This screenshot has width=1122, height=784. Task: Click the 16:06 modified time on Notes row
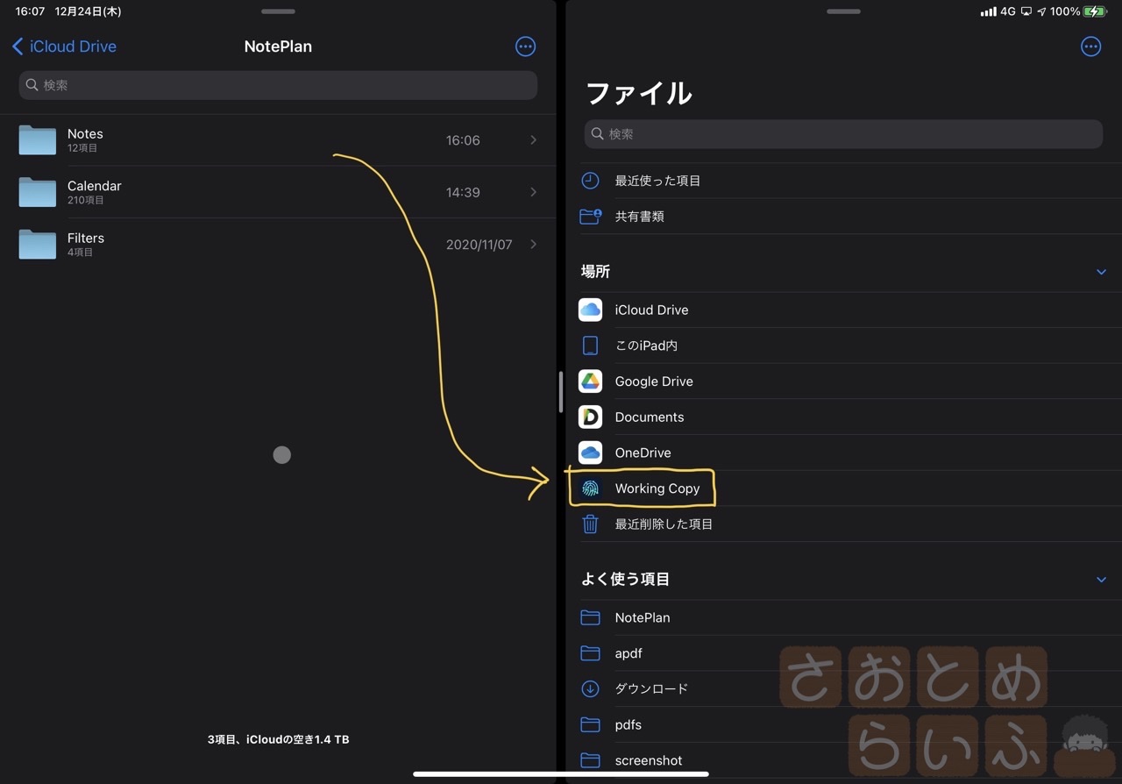(x=463, y=140)
